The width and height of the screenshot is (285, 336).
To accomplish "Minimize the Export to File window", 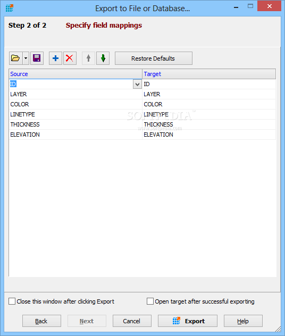I will tap(236, 7).
